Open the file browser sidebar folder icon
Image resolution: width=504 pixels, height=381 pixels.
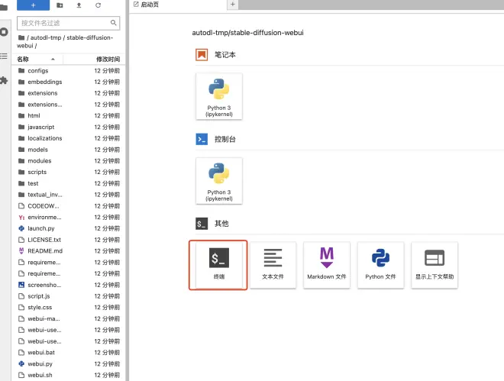pos(4,8)
